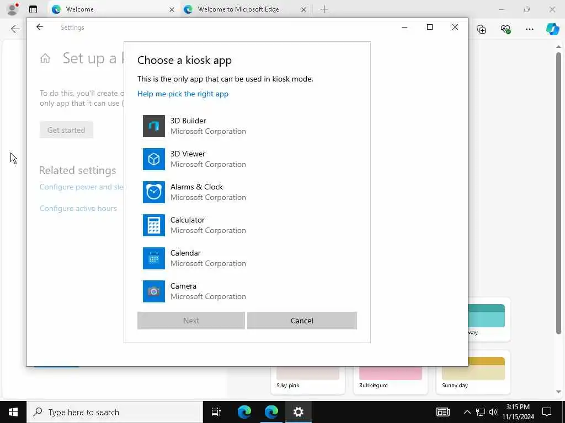The height and width of the screenshot is (423, 565).
Task: Select the Silky pink theme swatch
Action: [x=308, y=379]
